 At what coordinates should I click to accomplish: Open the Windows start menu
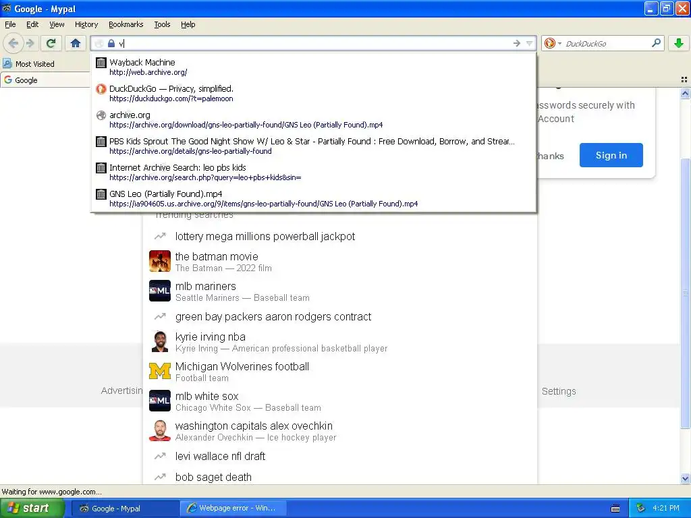pyautogui.click(x=32, y=508)
